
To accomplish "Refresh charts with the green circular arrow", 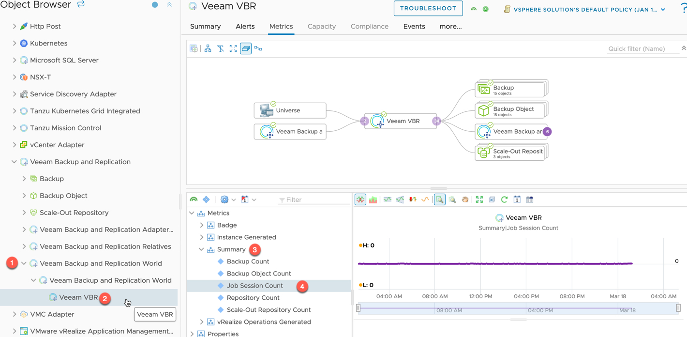I will point(505,199).
